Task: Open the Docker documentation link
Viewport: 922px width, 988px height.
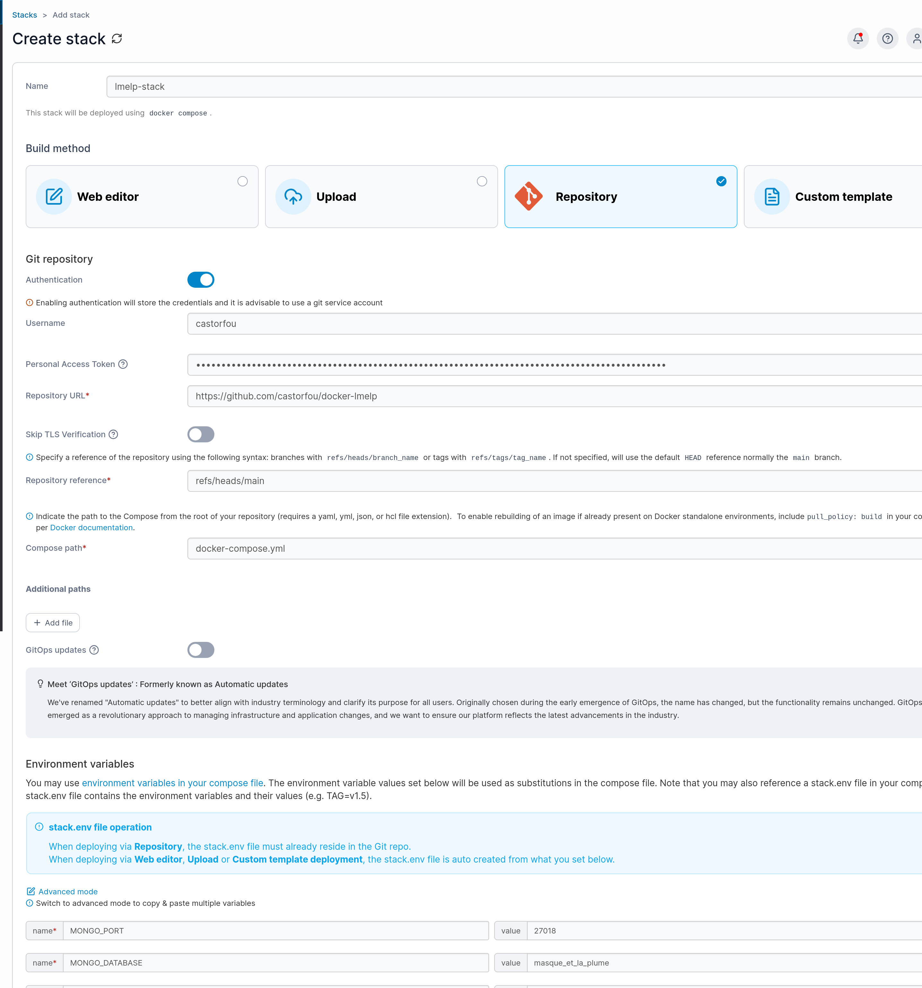Action: point(91,528)
